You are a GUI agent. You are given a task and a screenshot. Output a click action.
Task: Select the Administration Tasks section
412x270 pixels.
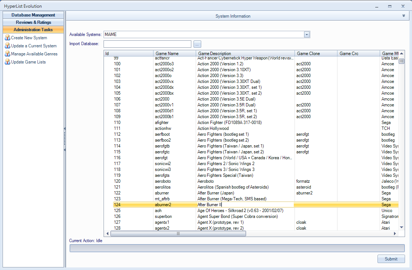[33, 30]
